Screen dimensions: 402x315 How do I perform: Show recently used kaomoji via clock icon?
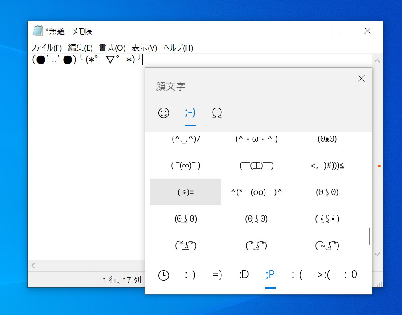[163, 275]
